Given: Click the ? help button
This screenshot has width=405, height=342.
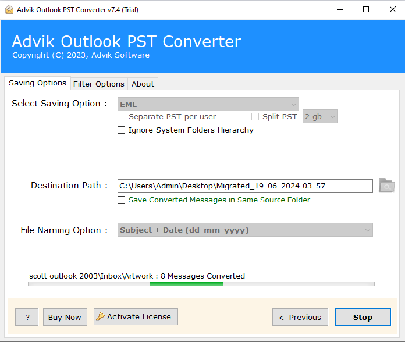Looking at the screenshot, I should pos(27,317).
